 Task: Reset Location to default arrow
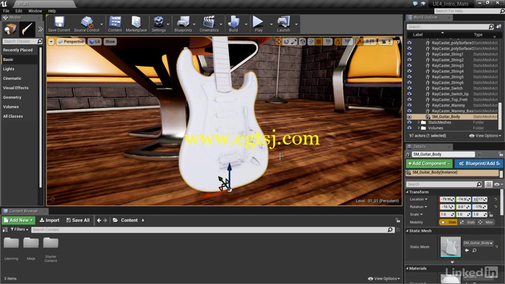[496, 199]
